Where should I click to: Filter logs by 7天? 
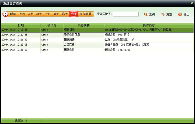tap(48, 14)
